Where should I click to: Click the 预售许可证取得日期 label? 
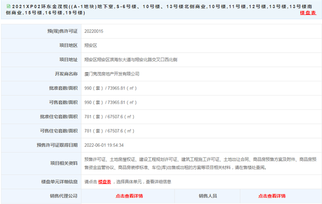tap(57, 145)
